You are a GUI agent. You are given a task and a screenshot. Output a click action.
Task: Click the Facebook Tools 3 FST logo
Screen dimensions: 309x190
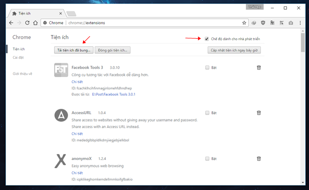point(61,70)
